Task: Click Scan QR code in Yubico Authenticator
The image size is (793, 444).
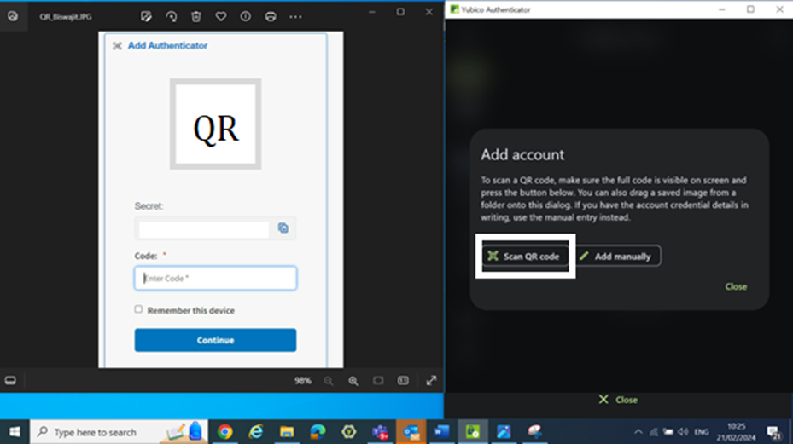Action: tap(525, 257)
